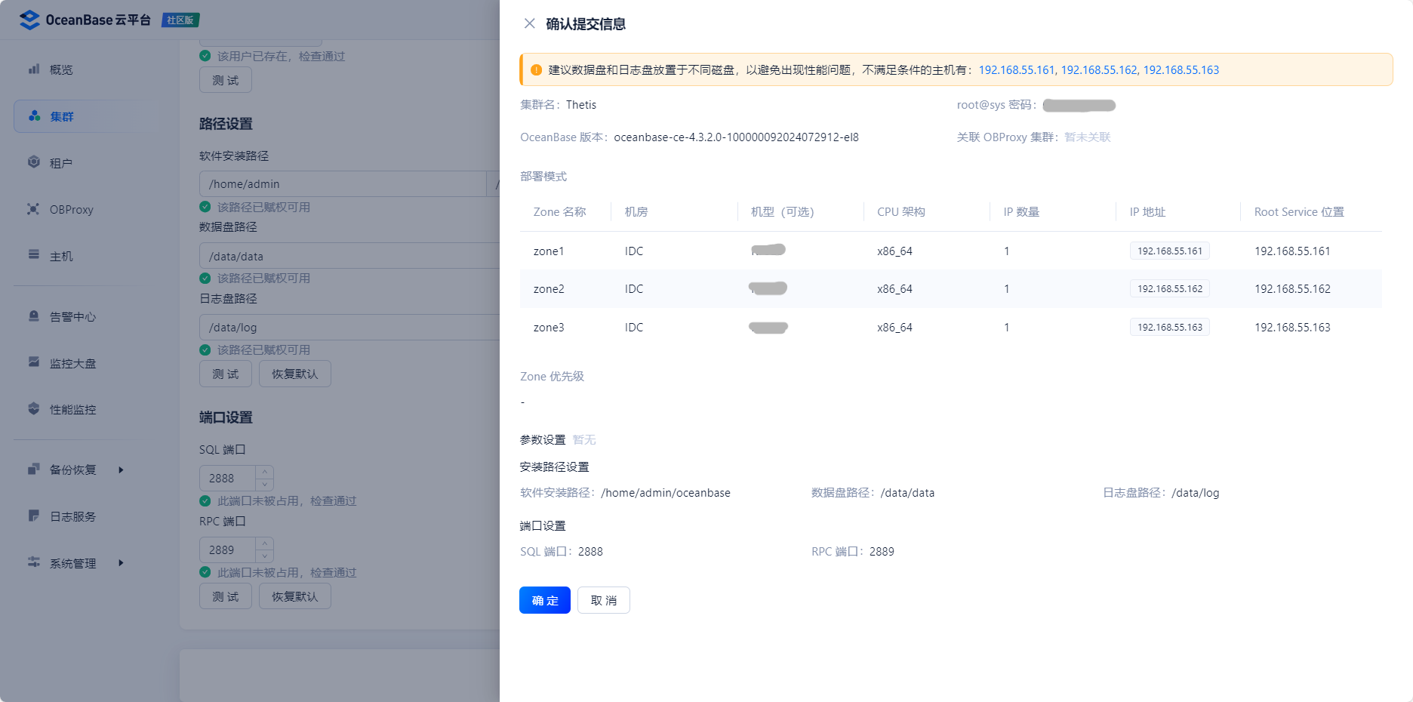This screenshot has height=702, width=1413.
Task: Click the 测试 button in the 端口设置 section
Action: click(x=226, y=596)
